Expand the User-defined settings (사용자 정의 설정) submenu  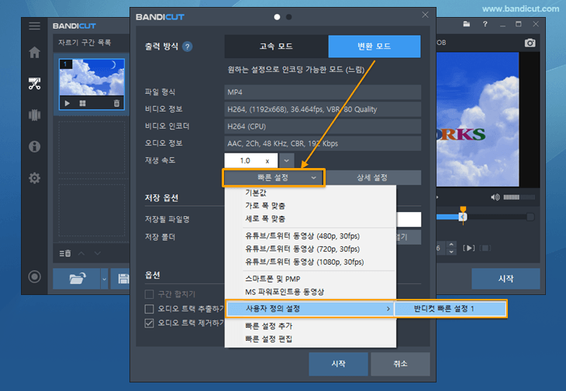(x=310, y=309)
